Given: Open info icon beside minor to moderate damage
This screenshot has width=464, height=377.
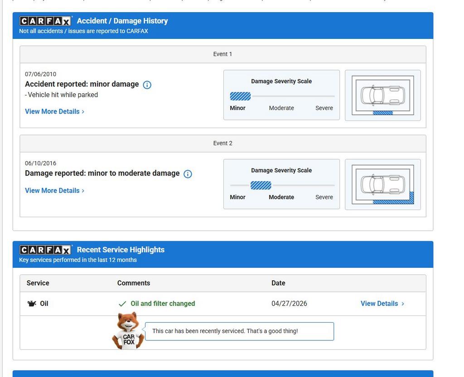Looking at the screenshot, I should [188, 174].
